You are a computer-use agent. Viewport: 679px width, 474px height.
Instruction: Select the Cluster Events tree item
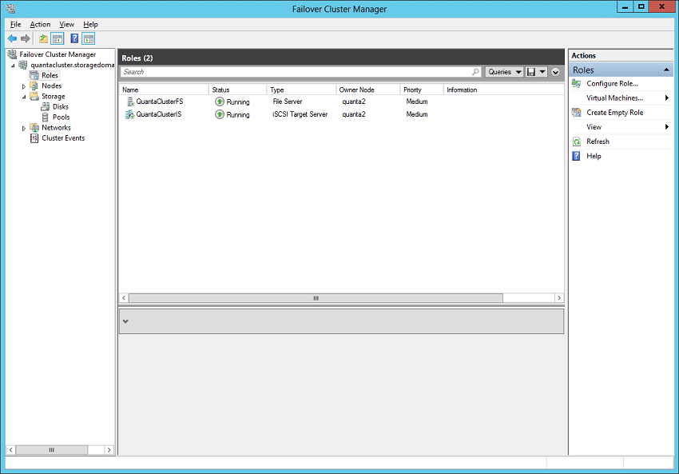[x=63, y=138]
